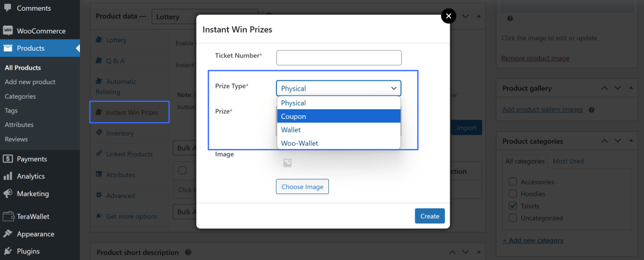Image resolution: width=644 pixels, height=260 pixels.
Task: Click the image placeholder icon
Action: (287, 163)
